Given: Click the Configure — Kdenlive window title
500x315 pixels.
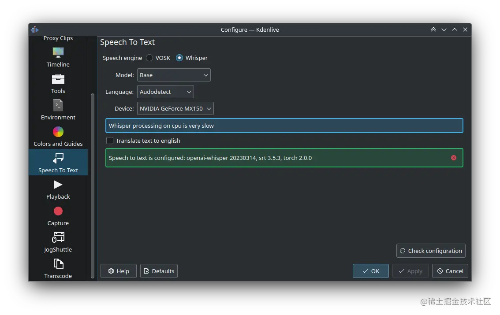Looking at the screenshot, I should pyautogui.click(x=250, y=30).
